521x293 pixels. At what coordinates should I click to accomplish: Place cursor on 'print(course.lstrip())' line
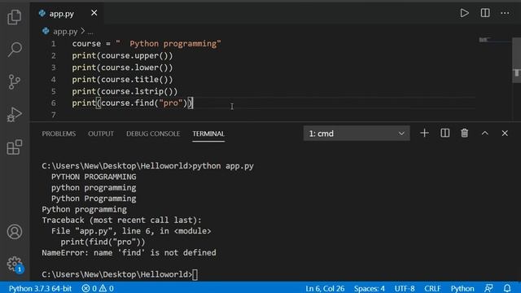tap(125, 91)
